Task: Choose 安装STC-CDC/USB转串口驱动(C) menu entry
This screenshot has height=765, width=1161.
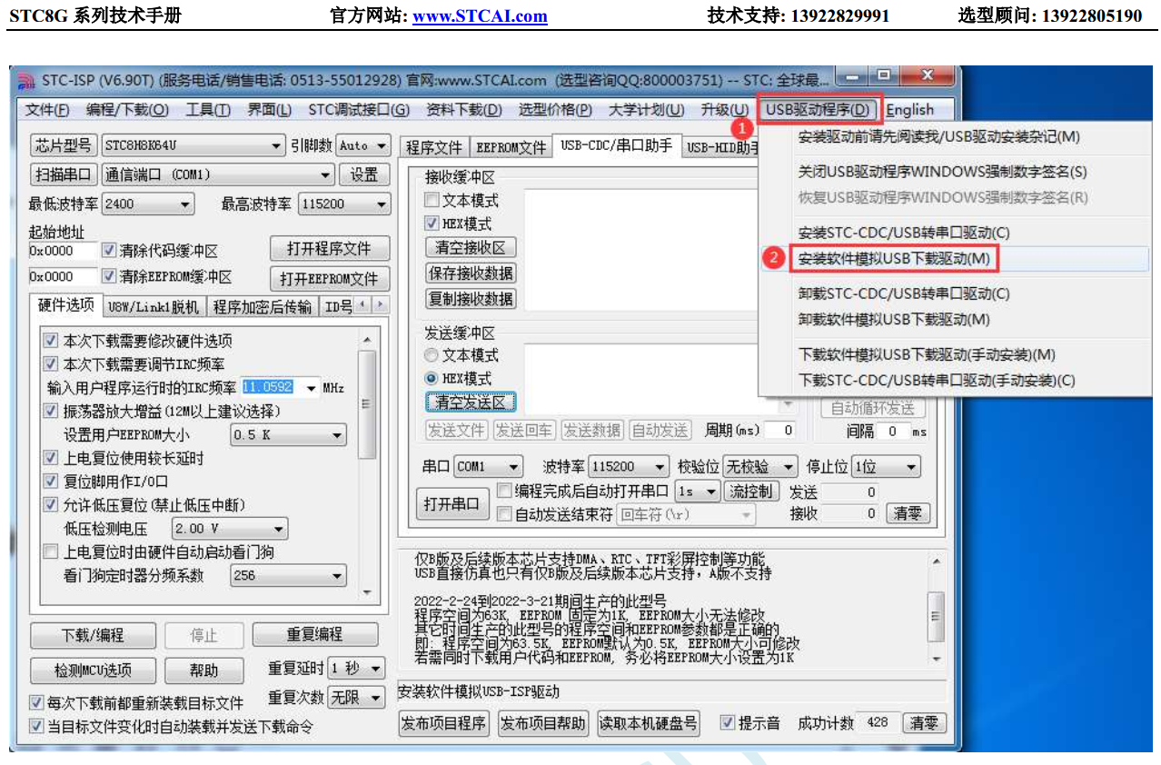Action: tap(904, 233)
